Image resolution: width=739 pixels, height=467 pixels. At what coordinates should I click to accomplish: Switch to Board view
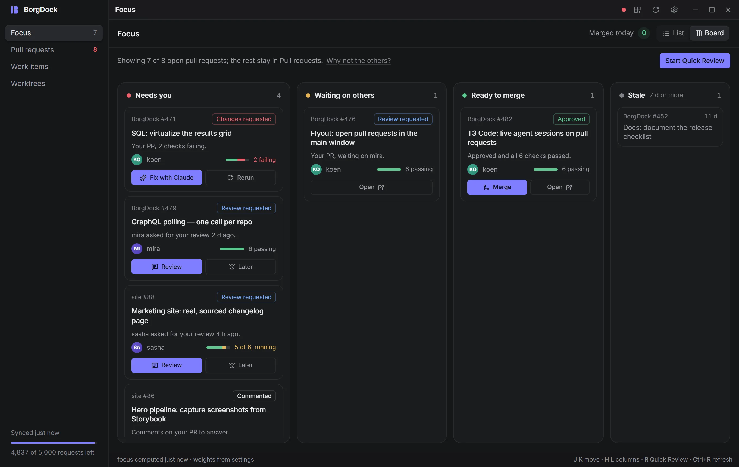709,33
